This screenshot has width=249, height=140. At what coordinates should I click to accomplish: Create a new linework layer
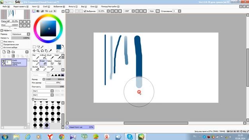9,52
